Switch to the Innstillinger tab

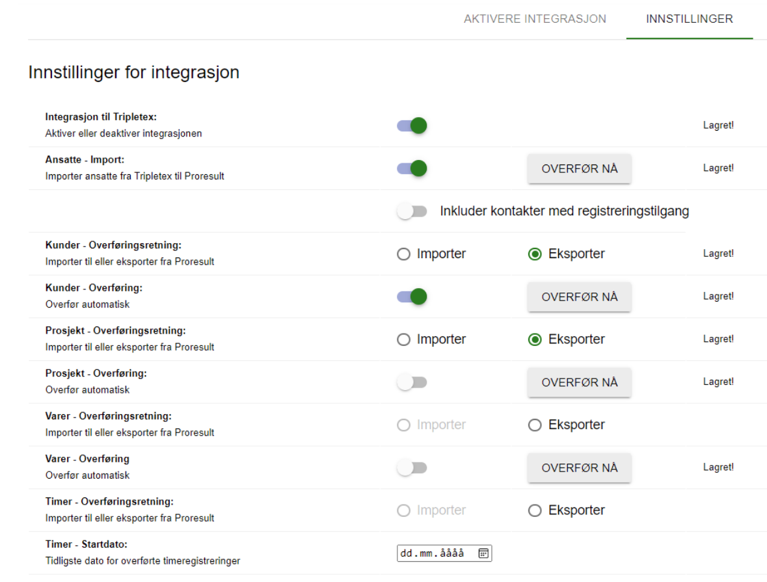pyautogui.click(x=689, y=19)
